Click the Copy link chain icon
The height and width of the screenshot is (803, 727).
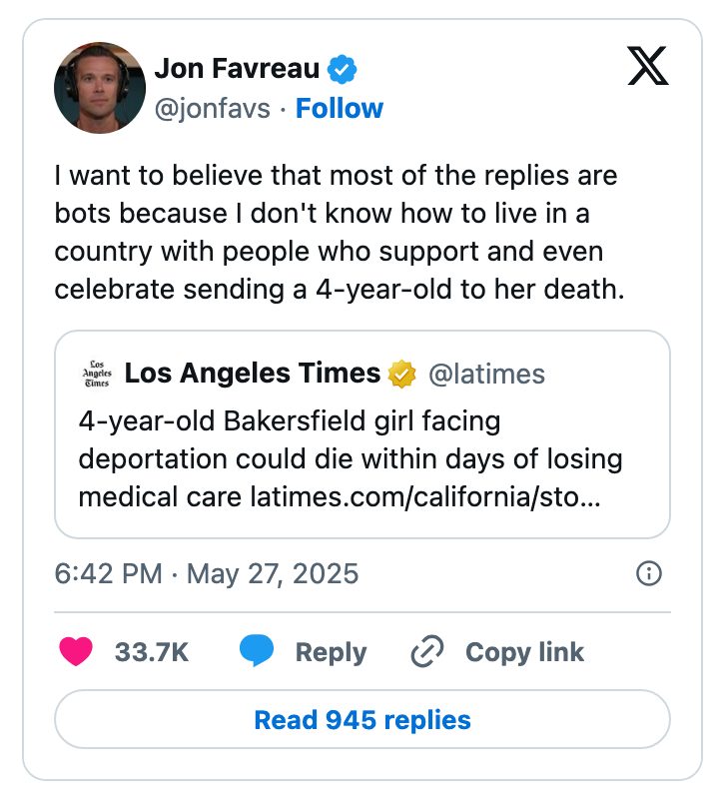click(427, 651)
